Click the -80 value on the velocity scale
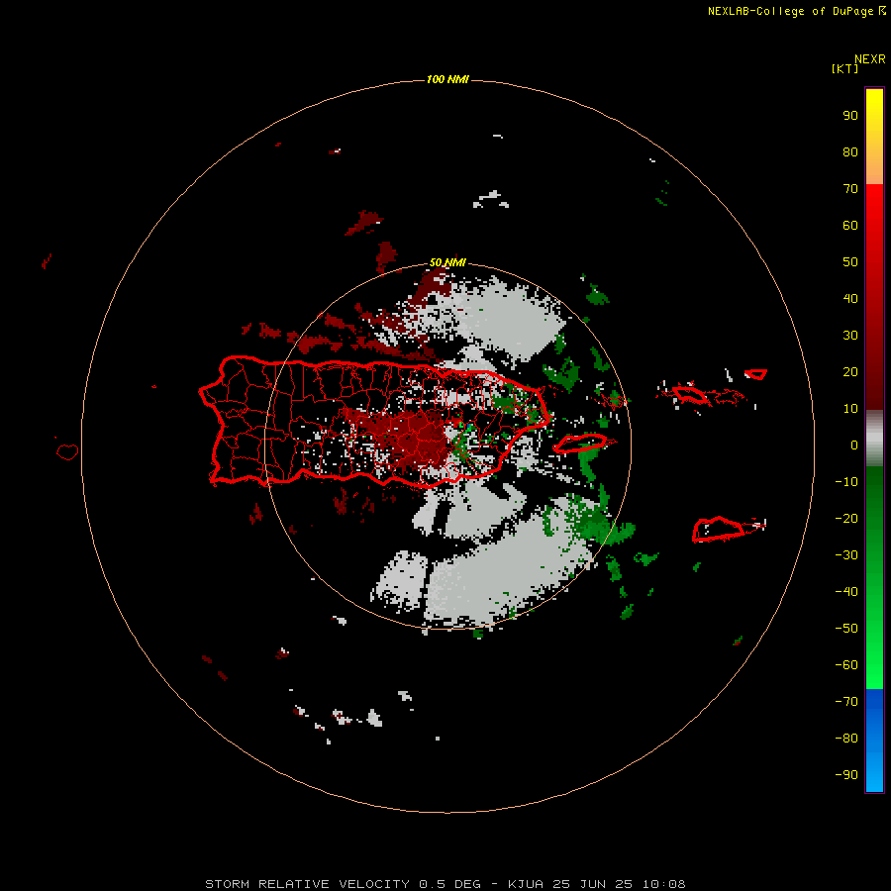This screenshot has height=891, width=891. [x=846, y=739]
